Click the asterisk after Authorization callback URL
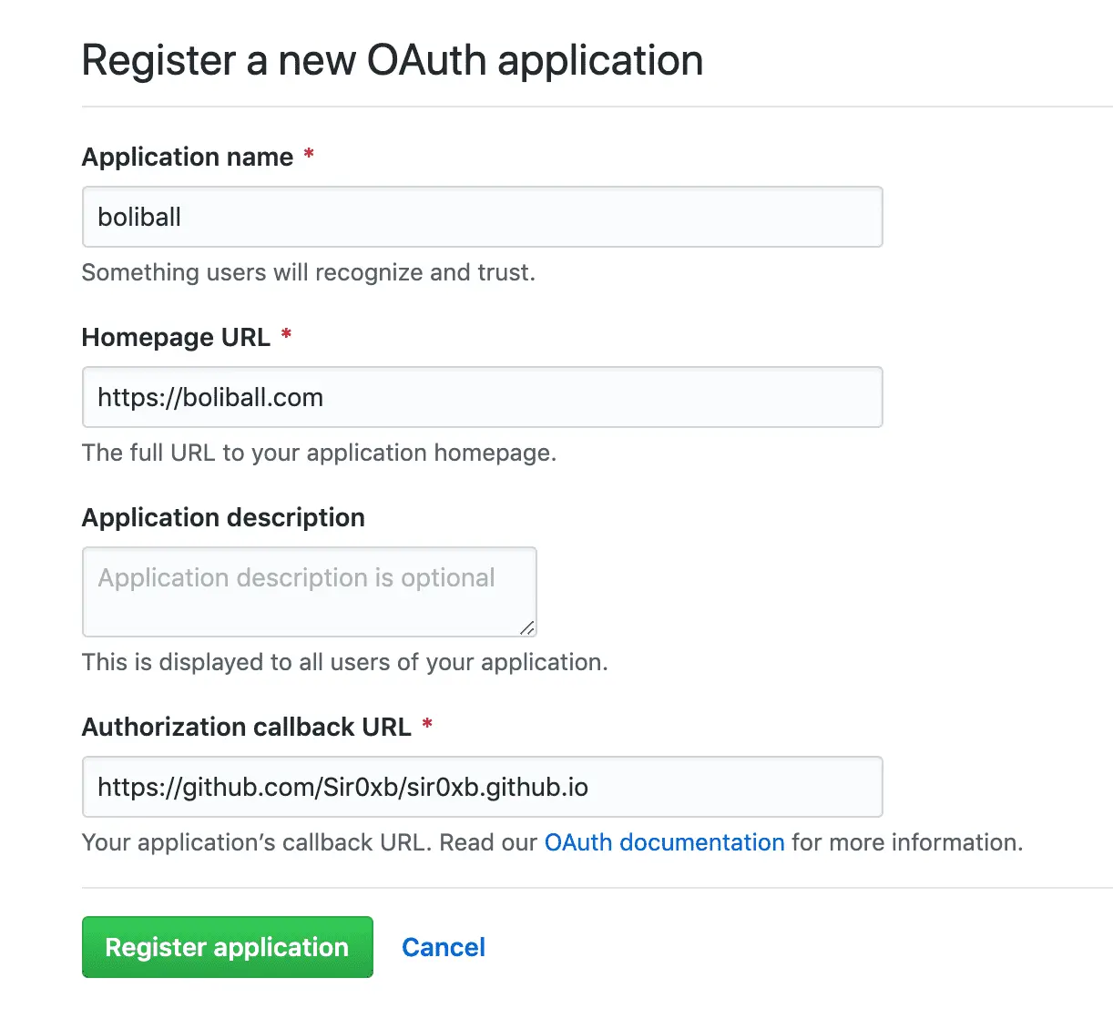The width and height of the screenshot is (1113, 1029). 427,725
